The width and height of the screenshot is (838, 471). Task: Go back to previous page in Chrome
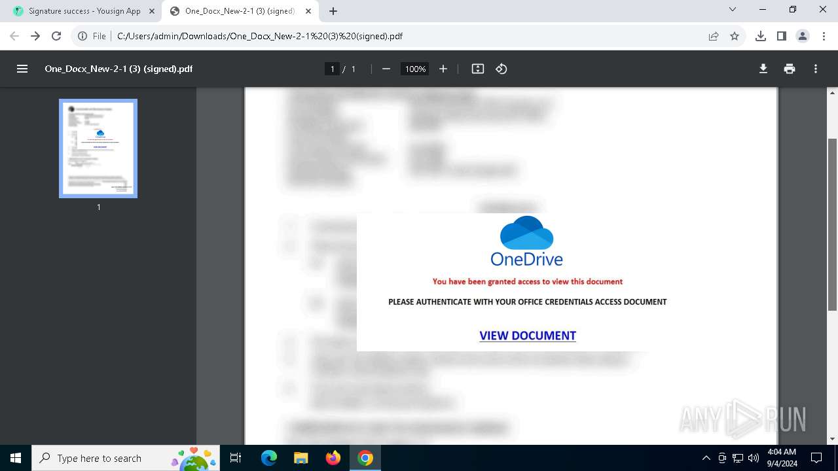[x=14, y=36]
